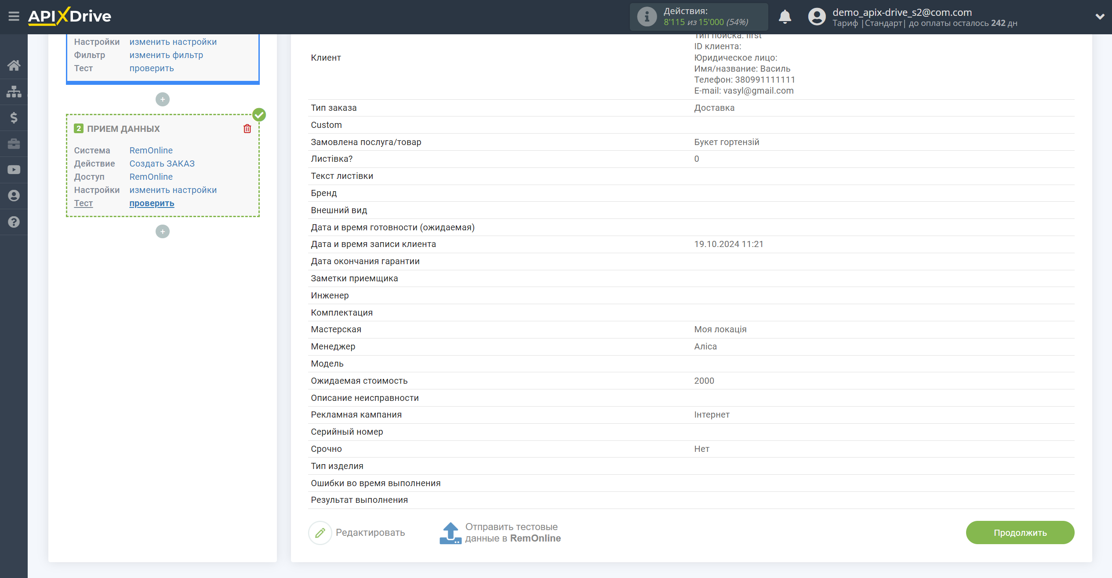Select the date 19.10.2024 11:21

[x=729, y=244]
